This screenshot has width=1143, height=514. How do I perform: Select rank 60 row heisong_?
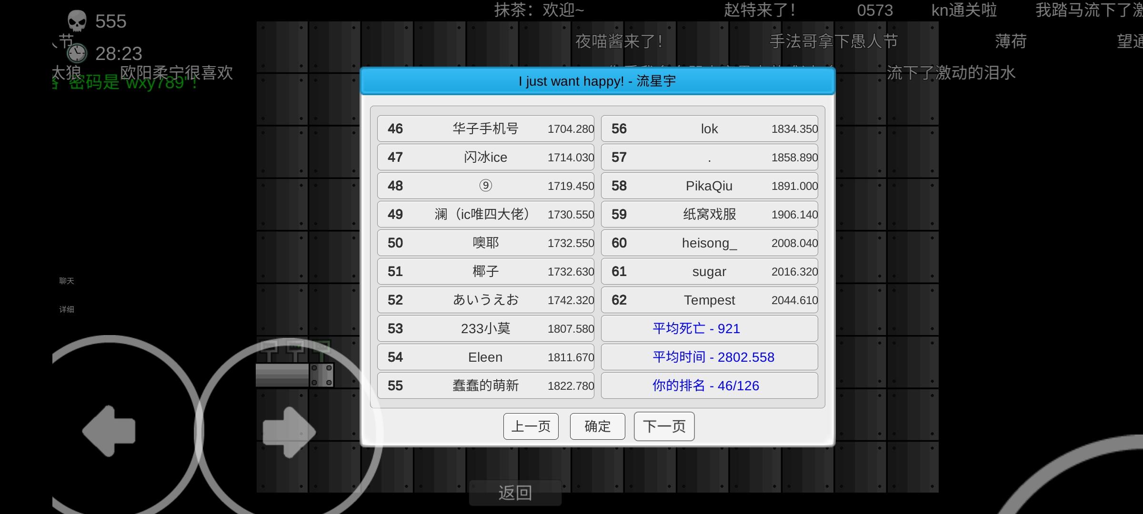709,243
